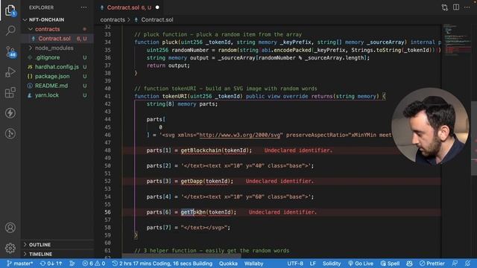This screenshot has height=268, width=477.
Task: Click Prettier formatter status item
Action: [432, 264]
